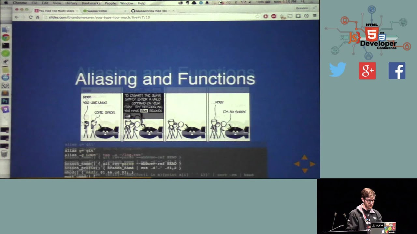Image resolution: width=417 pixels, height=234 pixels.
Task: Open Photoshop from the Dock
Action: pyautogui.click(x=6, y=101)
